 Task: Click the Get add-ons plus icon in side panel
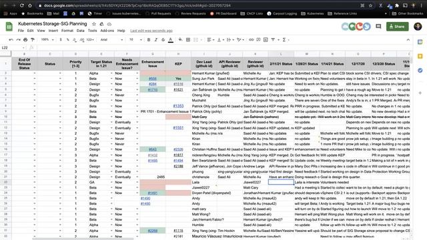click(420, 93)
